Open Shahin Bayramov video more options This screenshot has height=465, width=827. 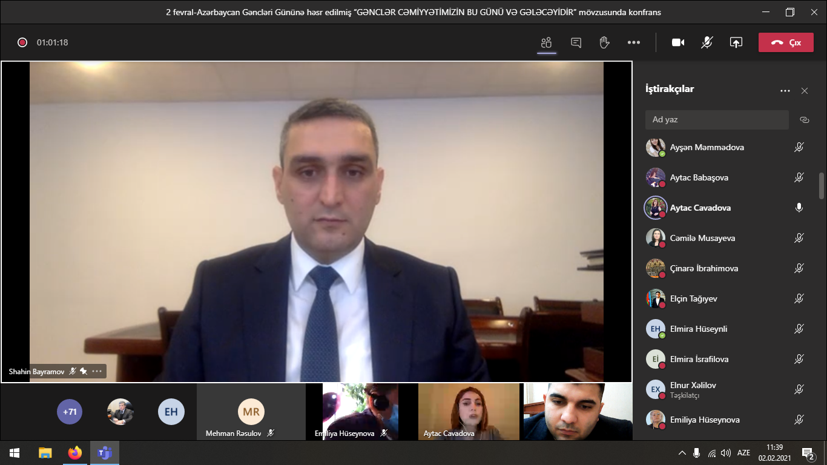point(97,371)
